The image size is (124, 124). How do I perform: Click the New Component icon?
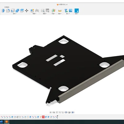point(32,11)
